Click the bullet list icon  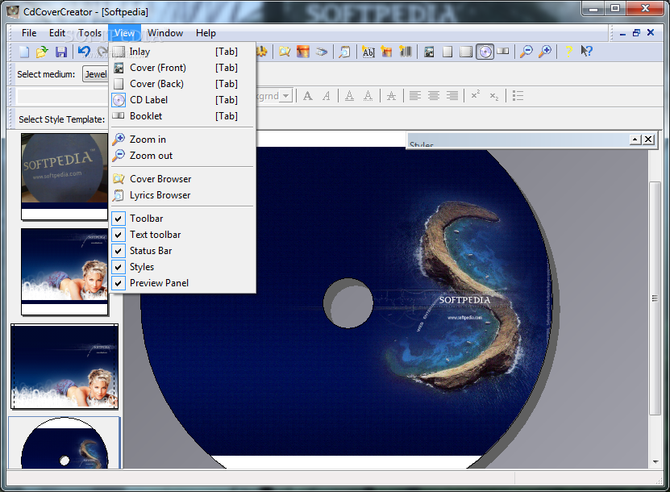518,96
